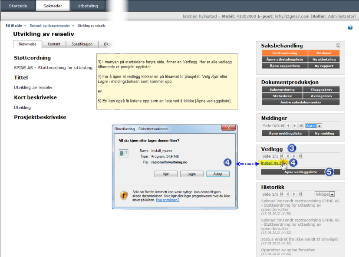The height and width of the screenshot is (257, 359).
Task: Click the Statusbrev button
Action: coord(282,96)
